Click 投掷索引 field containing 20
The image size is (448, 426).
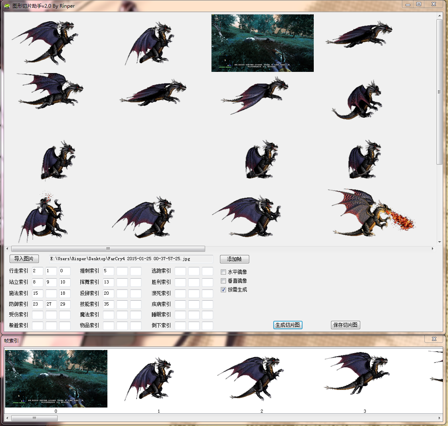pyautogui.click(x=108, y=293)
